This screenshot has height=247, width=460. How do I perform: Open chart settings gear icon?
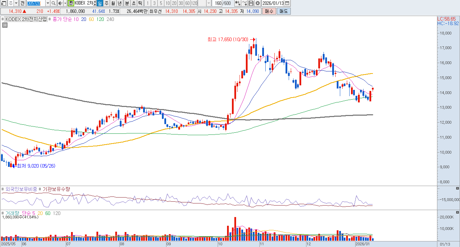pos(257,3)
